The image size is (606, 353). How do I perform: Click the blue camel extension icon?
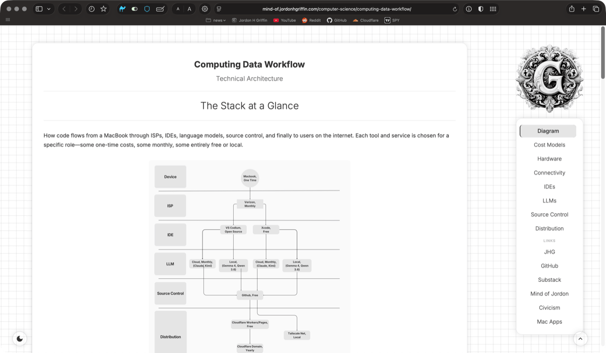coord(122,9)
